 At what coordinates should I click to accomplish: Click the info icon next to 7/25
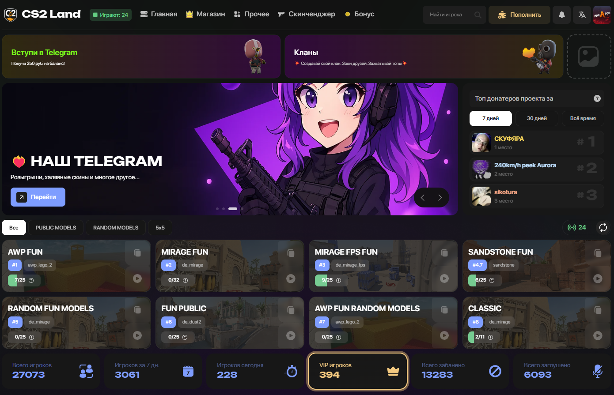click(x=31, y=280)
